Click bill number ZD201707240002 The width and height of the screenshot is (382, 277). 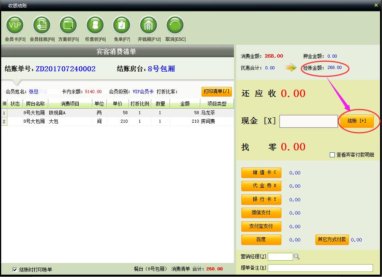pos(65,69)
